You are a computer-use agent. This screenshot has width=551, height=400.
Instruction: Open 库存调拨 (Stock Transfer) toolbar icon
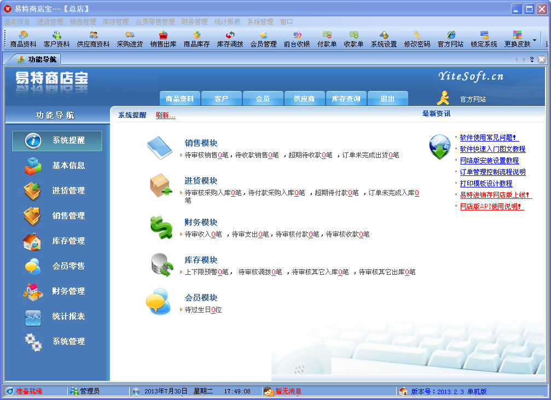(x=230, y=38)
